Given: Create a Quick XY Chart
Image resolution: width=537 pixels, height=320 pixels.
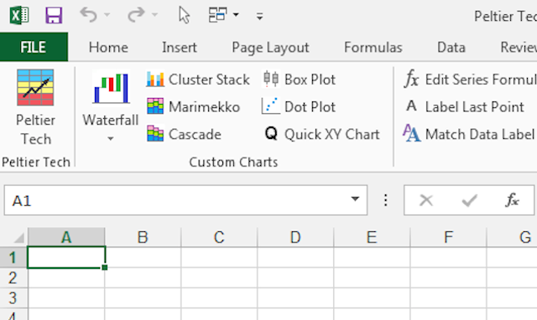Looking at the screenshot, I should click(x=322, y=134).
